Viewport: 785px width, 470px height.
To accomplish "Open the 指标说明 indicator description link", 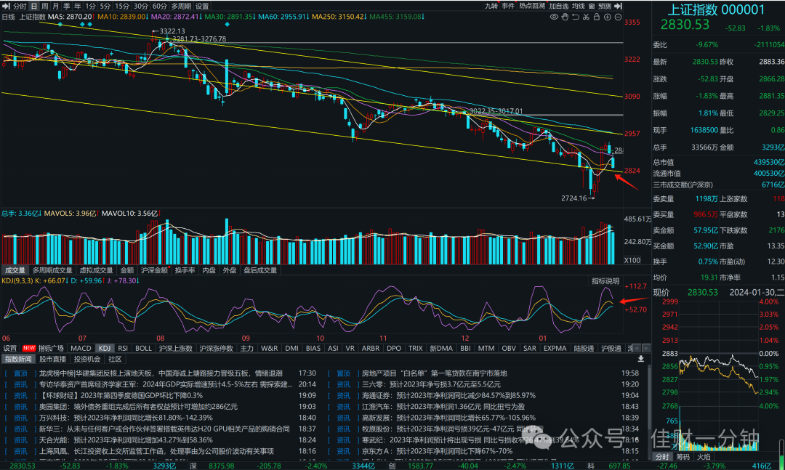I will (605, 281).
